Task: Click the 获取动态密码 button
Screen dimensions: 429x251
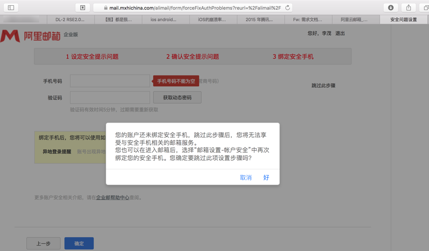Action: pyautogui.click(x=178, y=98)
